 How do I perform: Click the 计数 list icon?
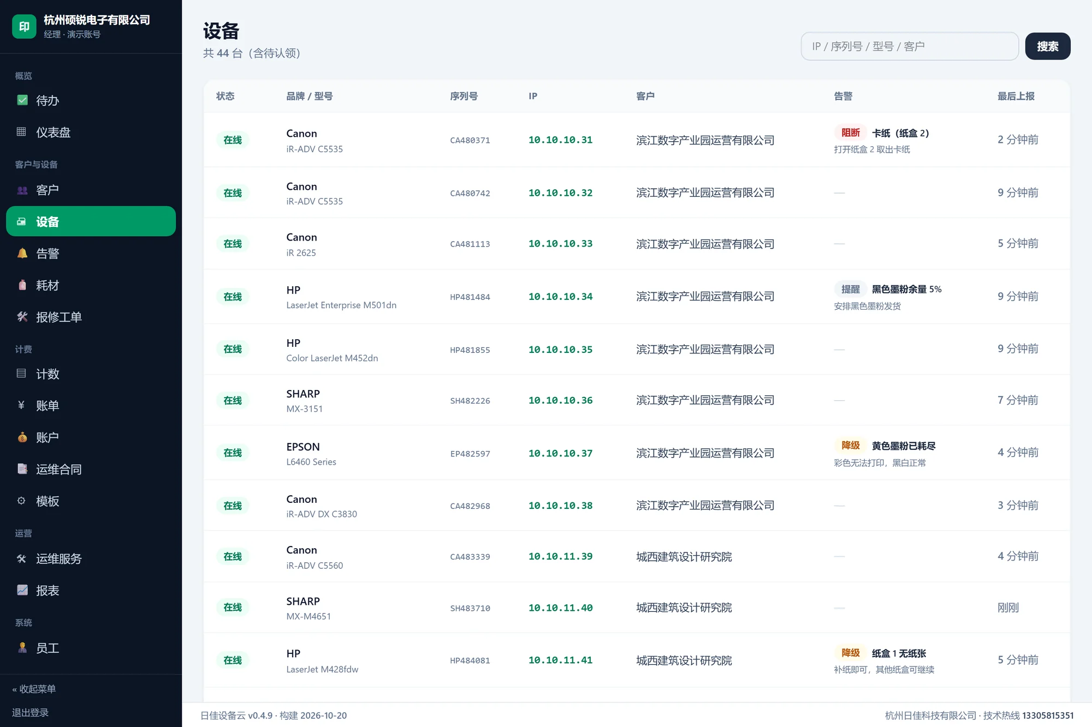coord(21,374)
